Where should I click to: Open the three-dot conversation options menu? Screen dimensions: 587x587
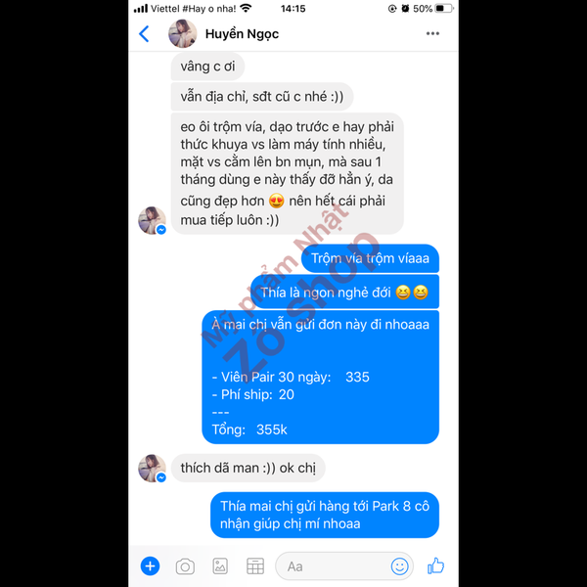(x=432, y=33)
